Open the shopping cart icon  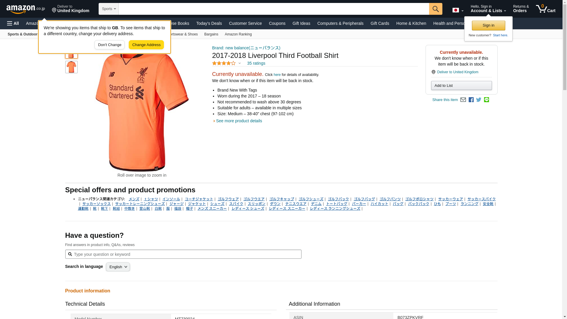(545, 9)
